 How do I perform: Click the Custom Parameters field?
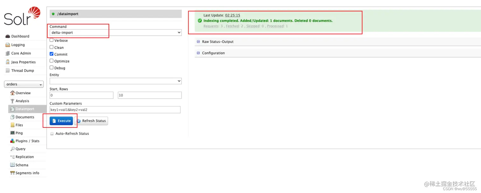click(x=115, y=110)
